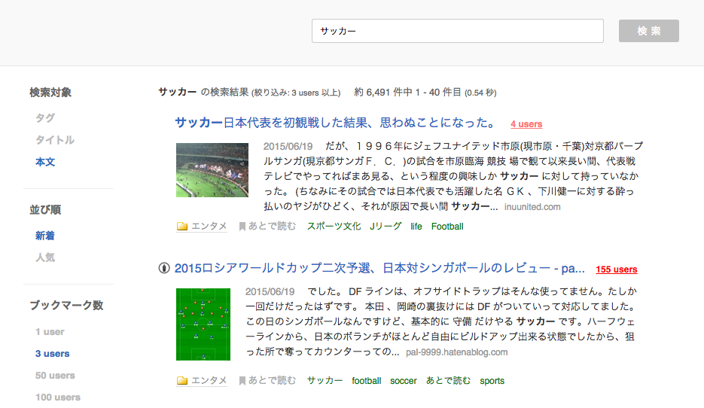Open the soccer tag
Viewport: 704px width, 408px height.
403,381
